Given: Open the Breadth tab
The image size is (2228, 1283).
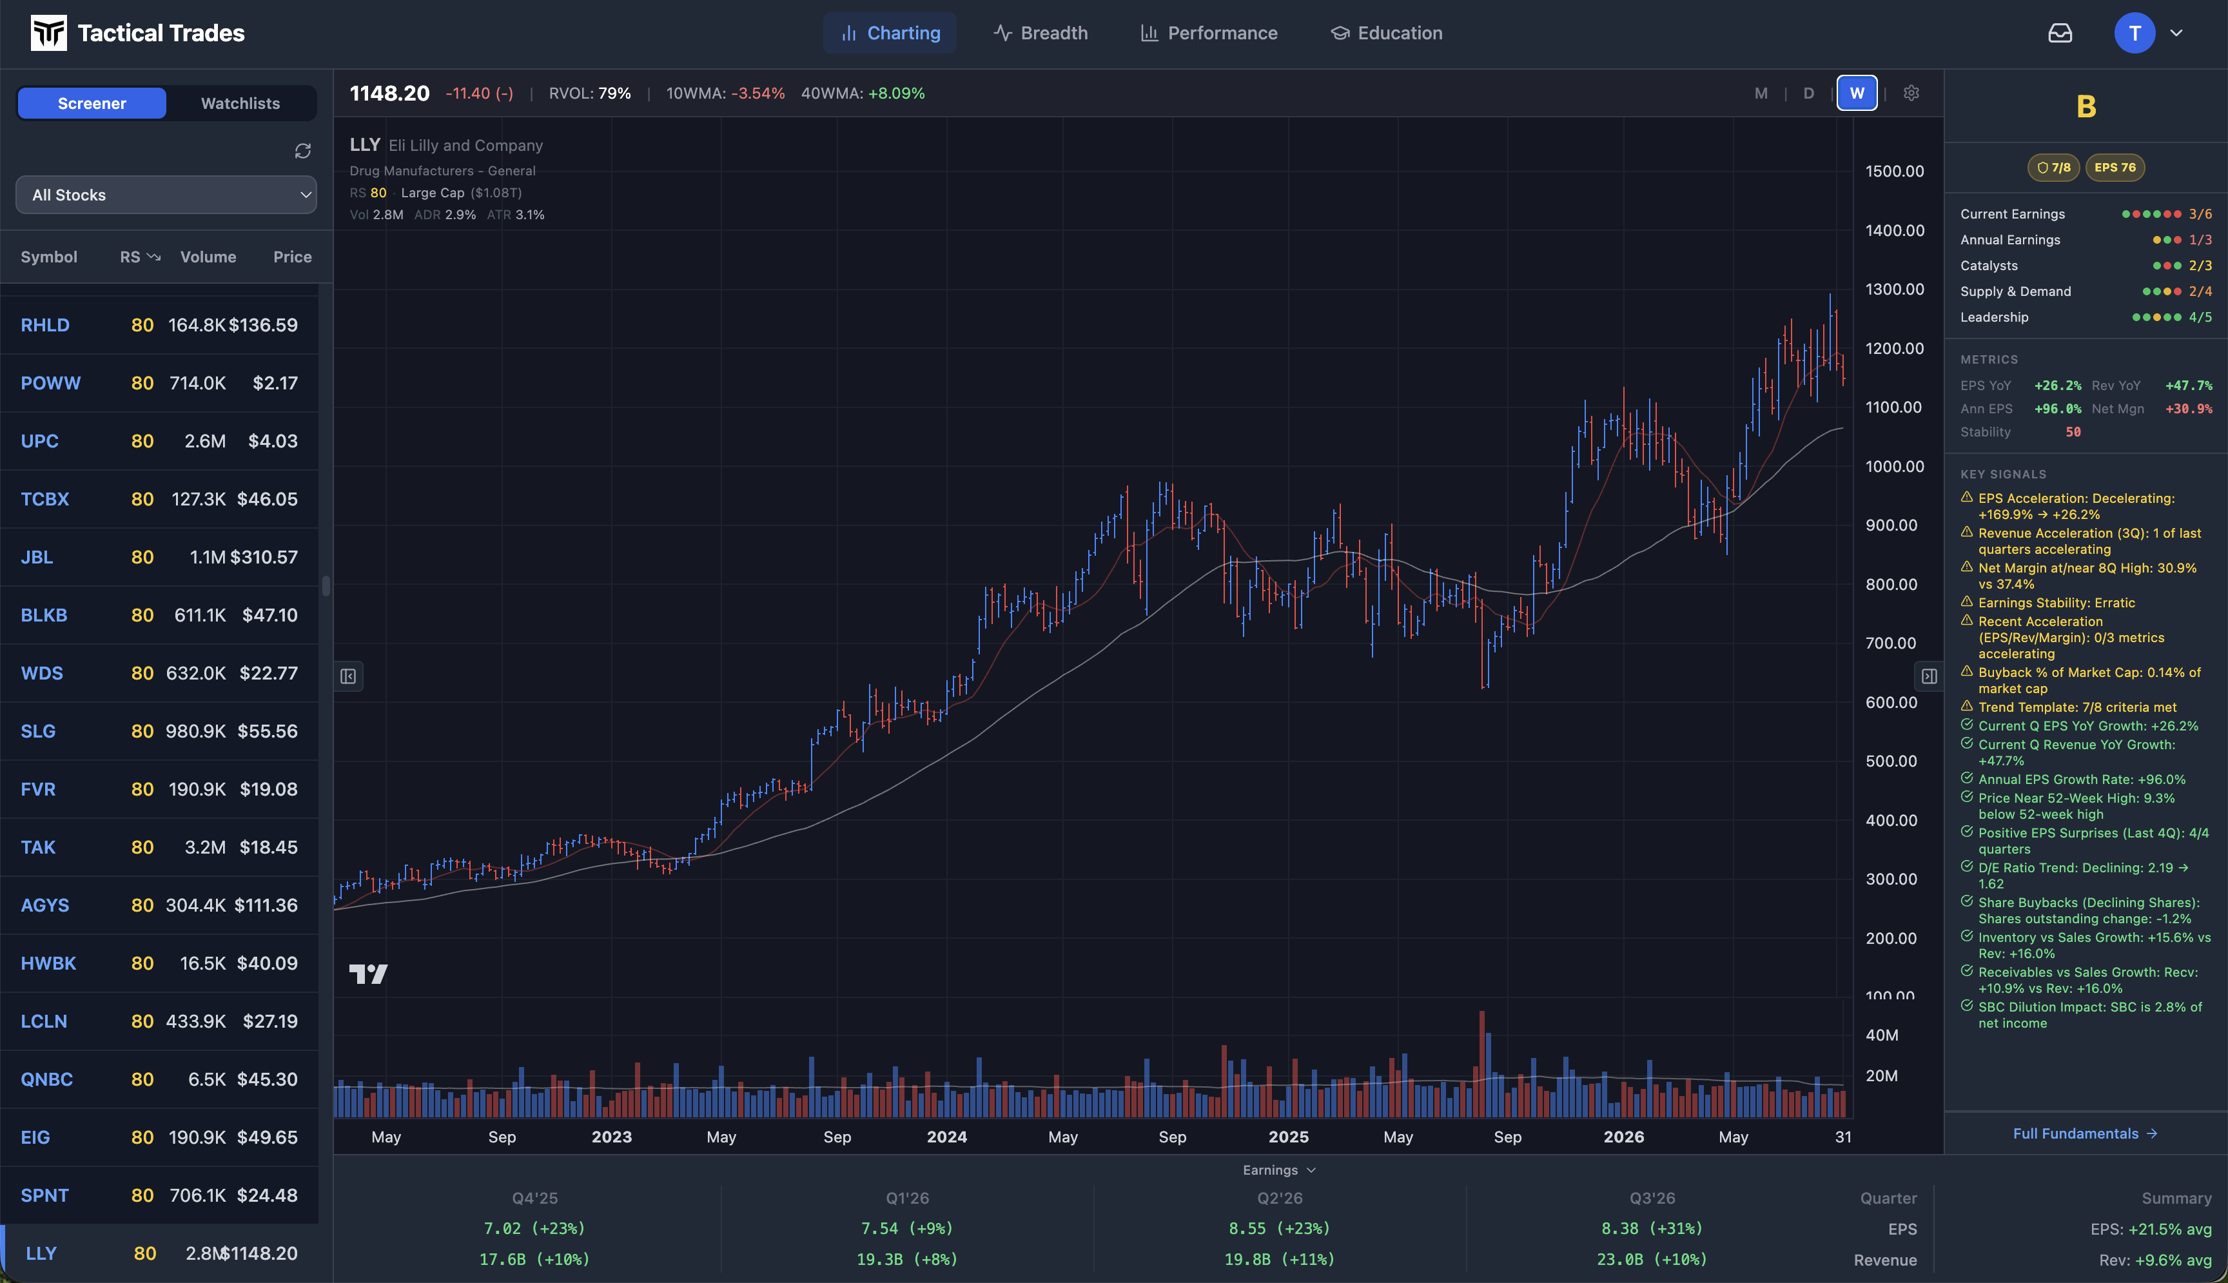Looking at the screenshot, I should [1041, 34].
